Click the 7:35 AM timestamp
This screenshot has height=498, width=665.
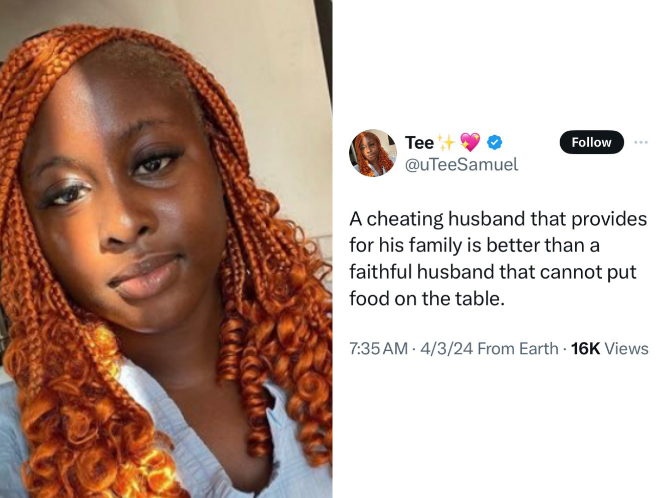click(378, 349)
